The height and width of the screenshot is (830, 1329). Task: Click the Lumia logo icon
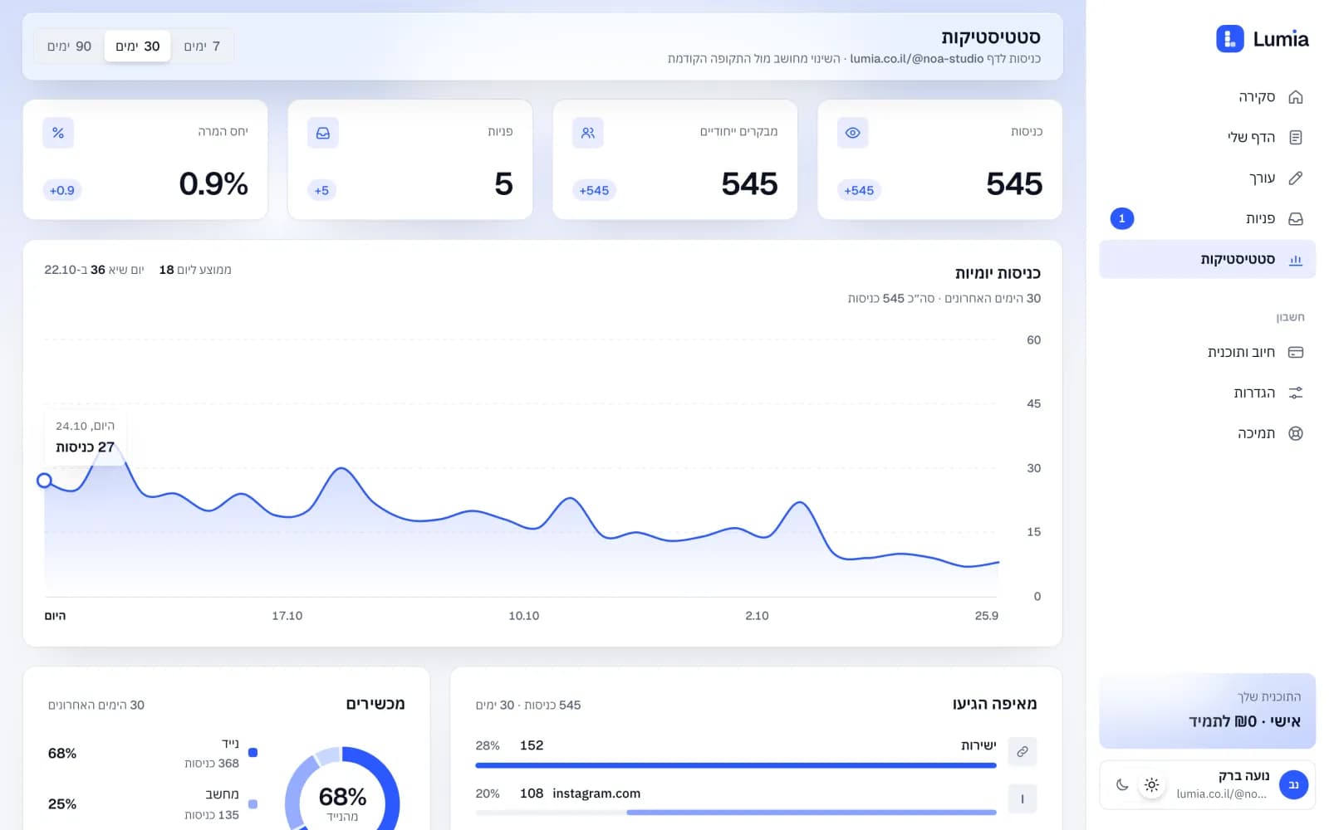click(1229, 38)
